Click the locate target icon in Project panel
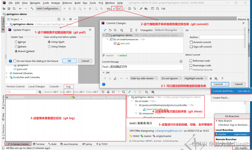The width and height of the screenshot is (252, 150). coord(59,19)
